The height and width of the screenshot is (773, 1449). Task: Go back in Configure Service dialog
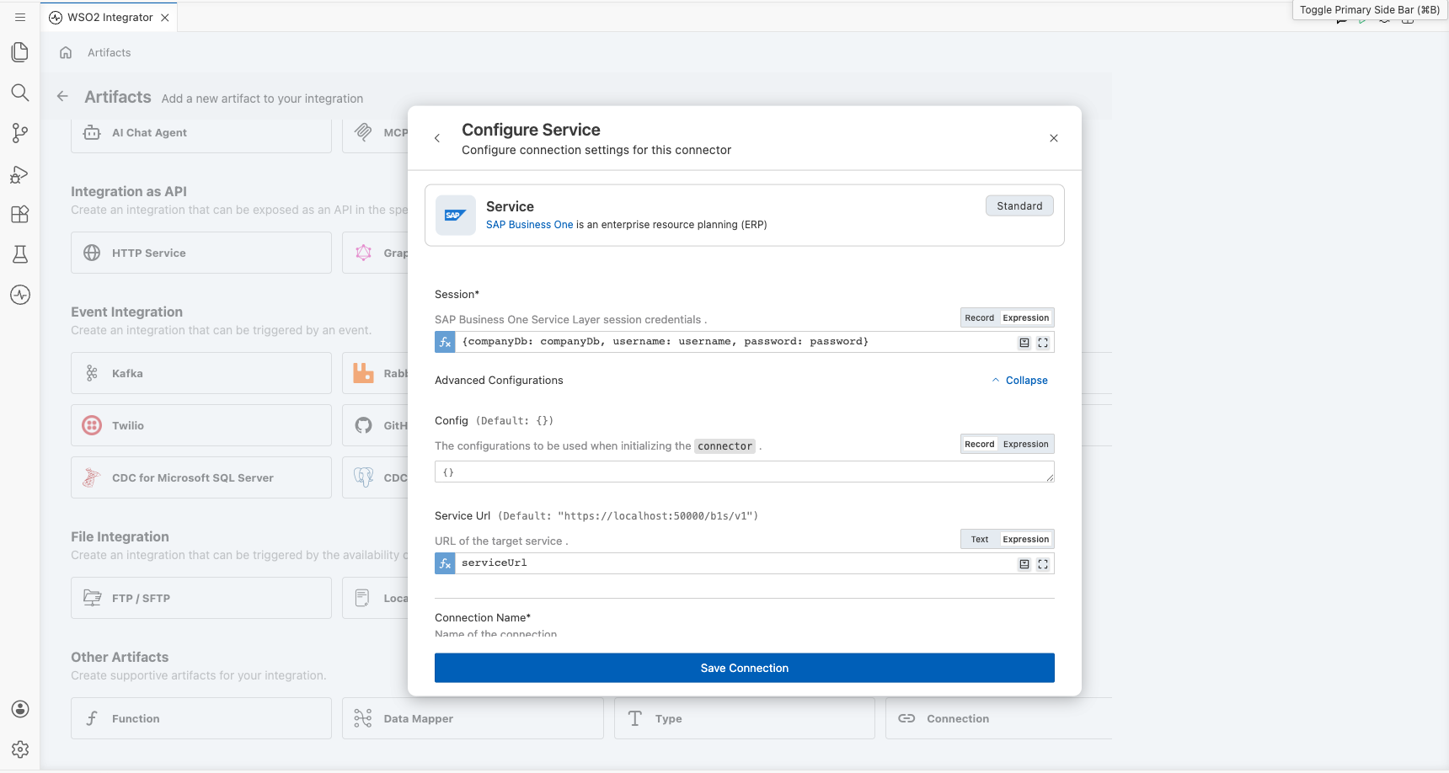437,138
